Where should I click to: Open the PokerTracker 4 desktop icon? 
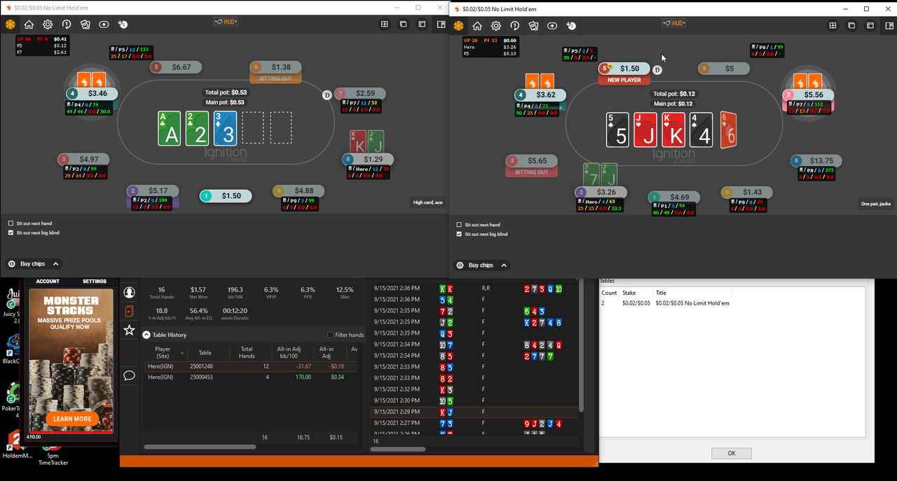click(12, 398)
